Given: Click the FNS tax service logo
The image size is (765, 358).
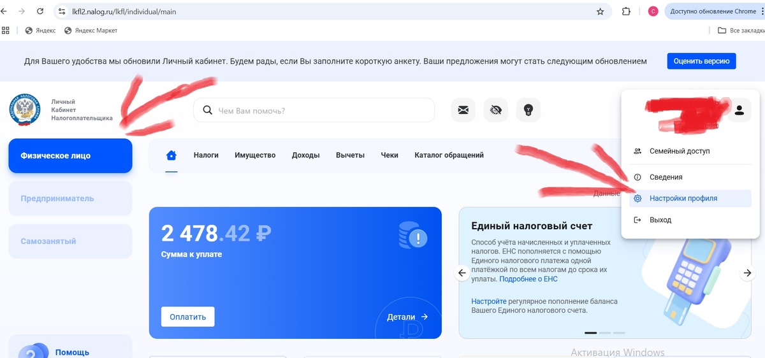Looking at the screenshot, I should coord(24,110).
